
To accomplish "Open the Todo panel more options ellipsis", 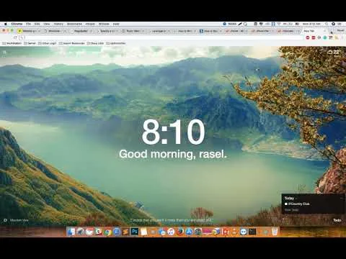I will point(341,198).
